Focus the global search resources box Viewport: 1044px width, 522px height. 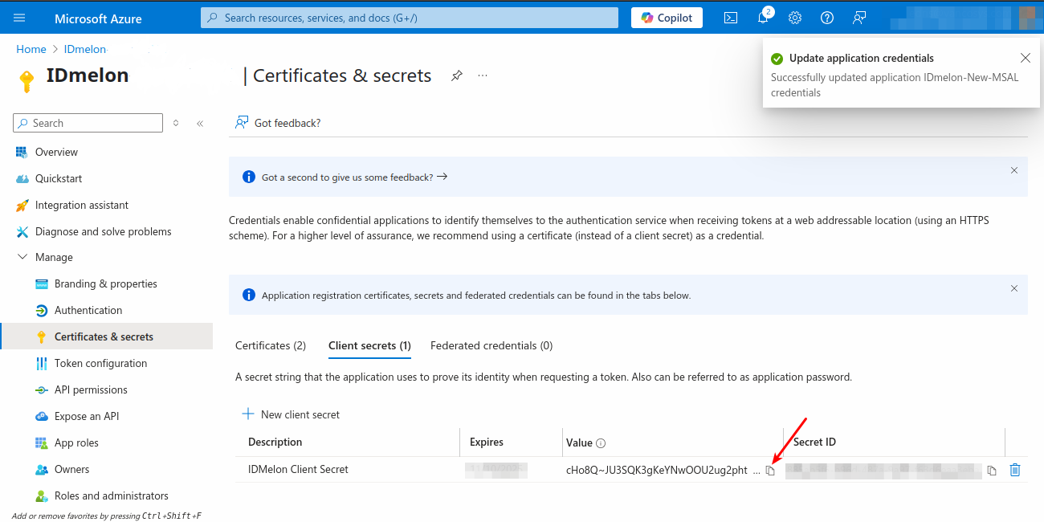[410, 18]
